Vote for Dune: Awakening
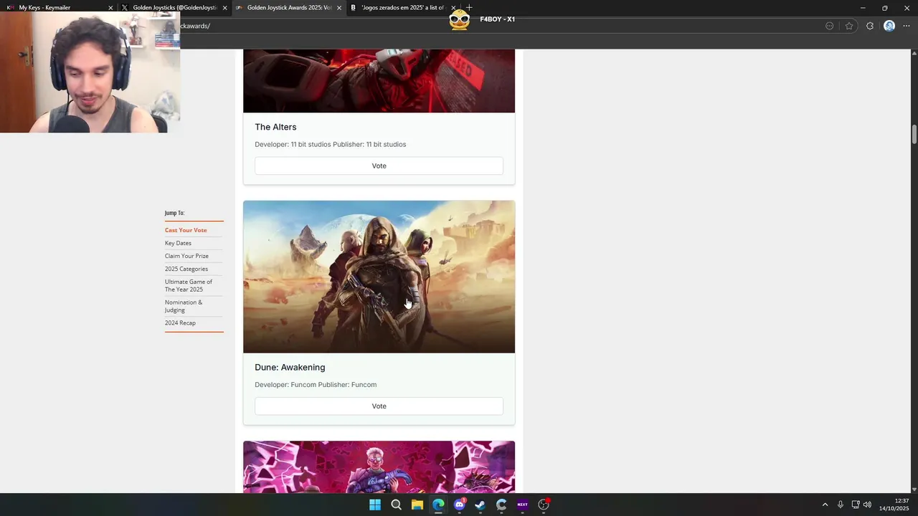Image resolution: width=918 pixels, height=516 pixels. [x=379, y=406]
